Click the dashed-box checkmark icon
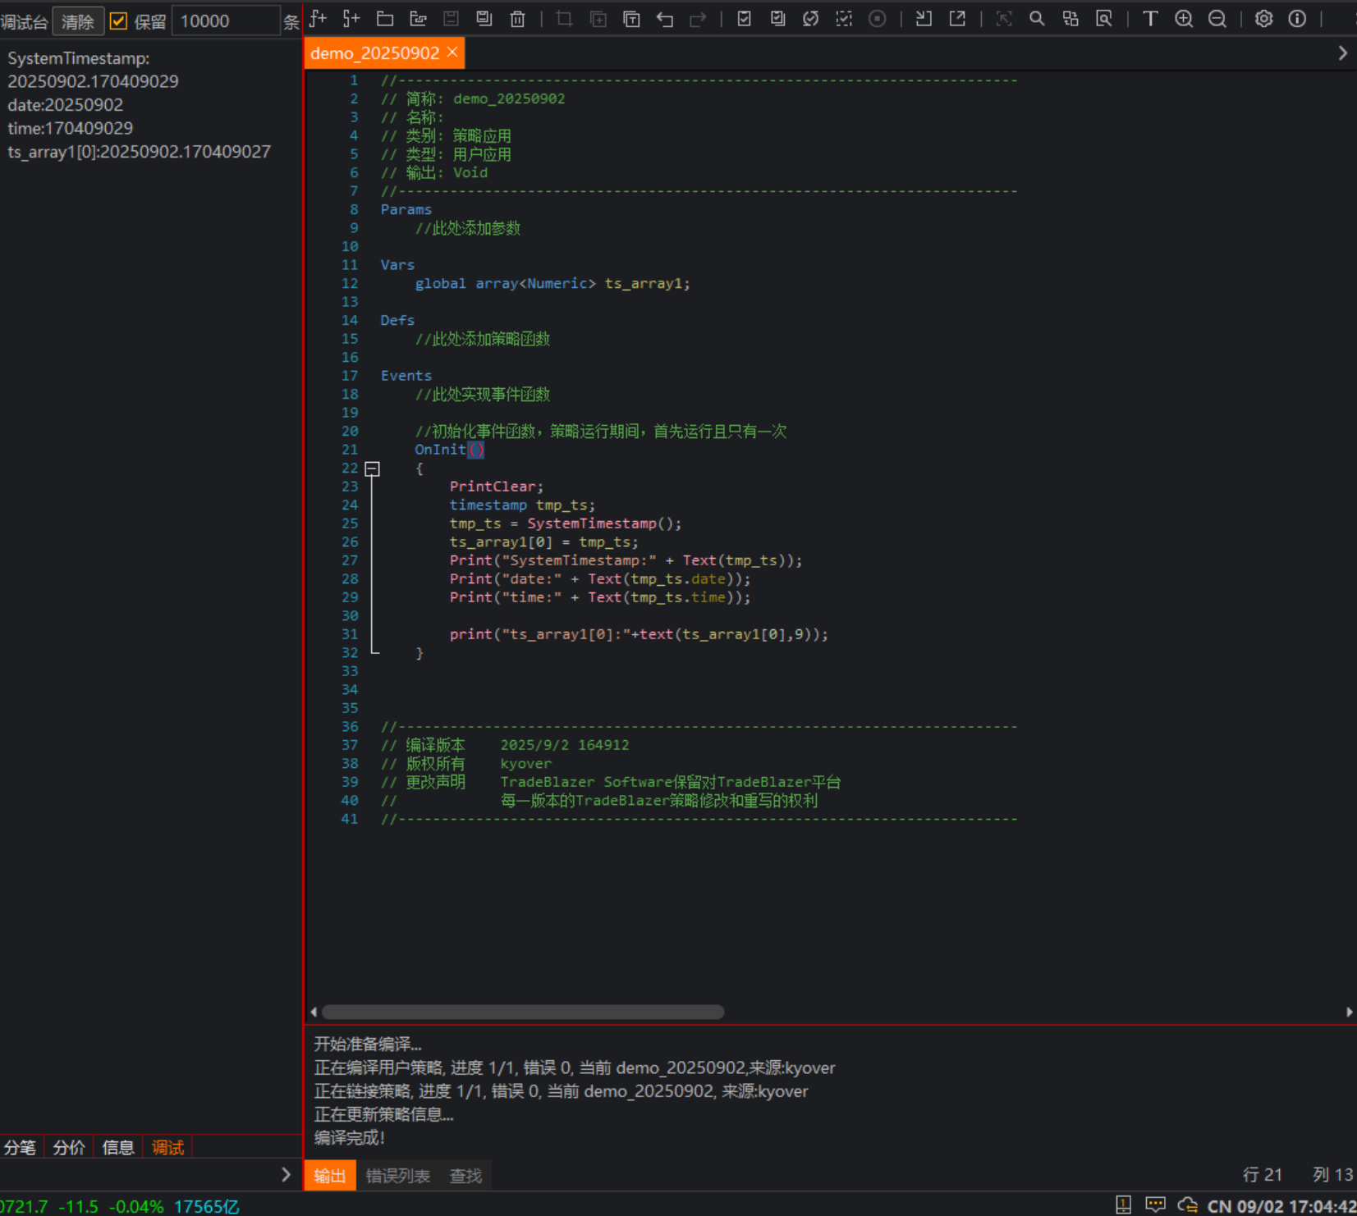Image resolution: width=1357 pixels, height=1216 pixels. pos(844,19)
